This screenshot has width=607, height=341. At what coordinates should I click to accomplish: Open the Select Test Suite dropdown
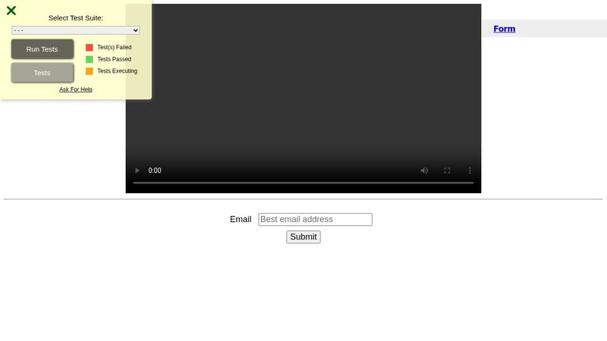coord(76,30)
